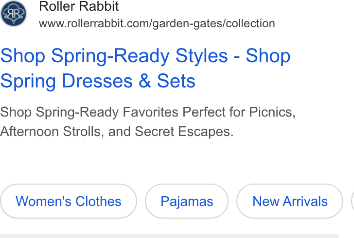
Task: Click the 'New Arrivals' label text
Action: (290, 201)
